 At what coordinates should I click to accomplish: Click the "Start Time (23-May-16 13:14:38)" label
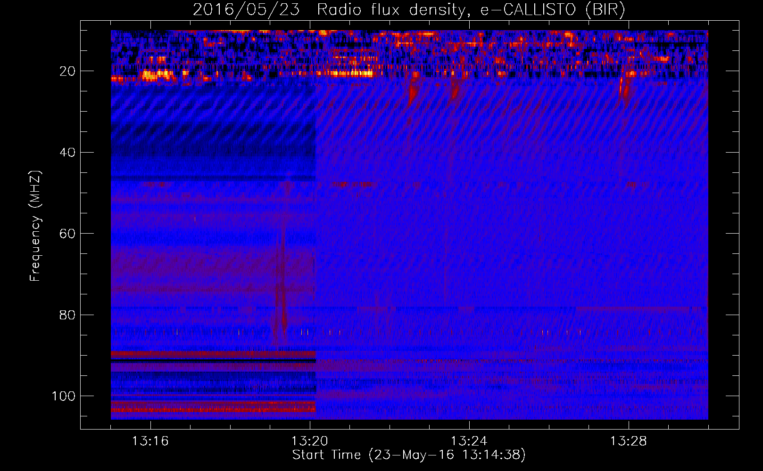click(x=409, y=455)
